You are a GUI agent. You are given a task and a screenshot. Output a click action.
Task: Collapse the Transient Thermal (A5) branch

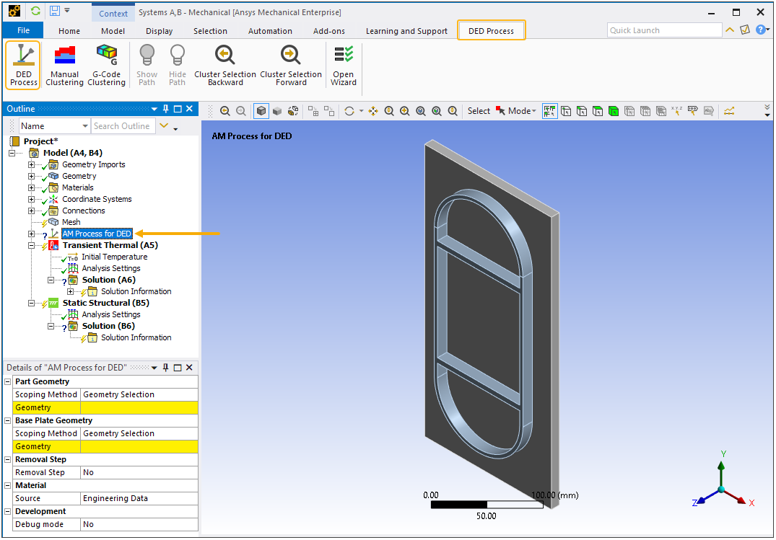click(32, 246)
